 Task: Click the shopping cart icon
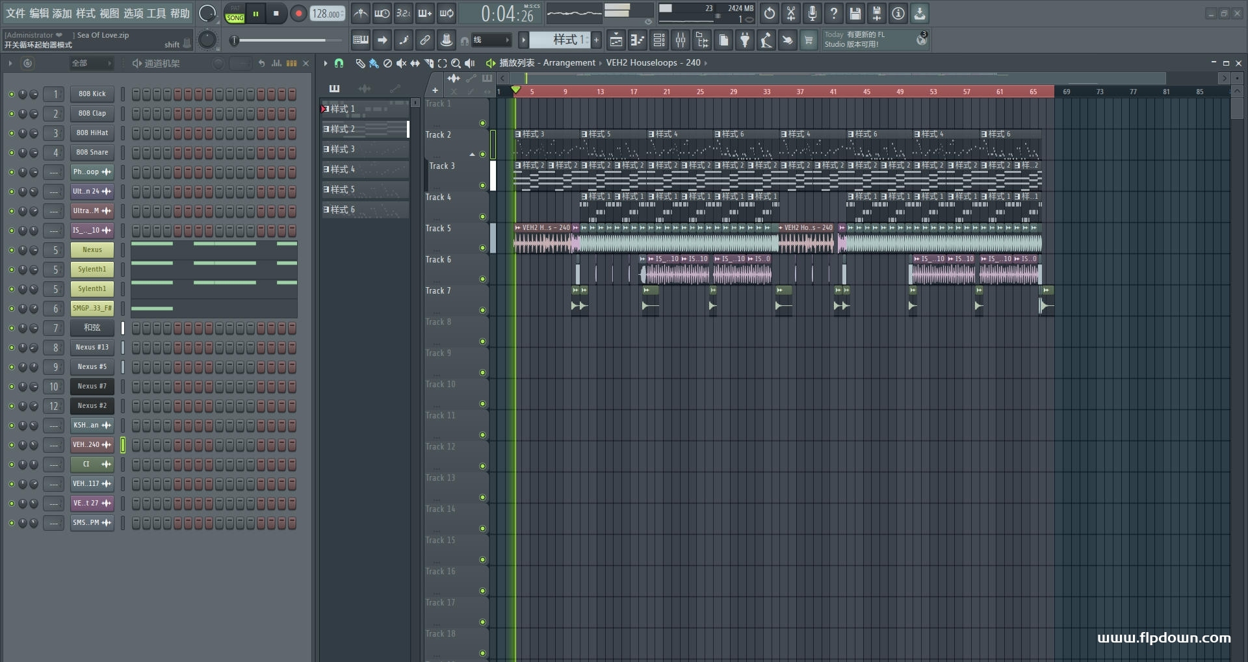pyautogui.click(x=809, y=40)
